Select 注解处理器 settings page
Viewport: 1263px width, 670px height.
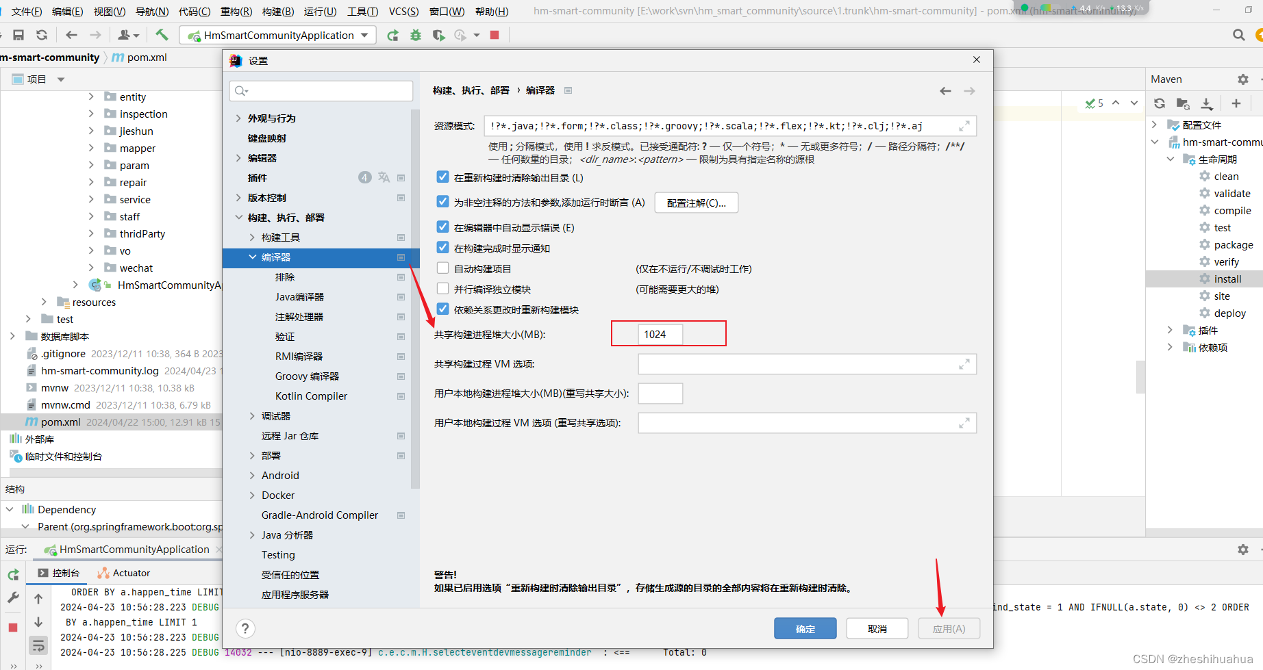(299, 317)
